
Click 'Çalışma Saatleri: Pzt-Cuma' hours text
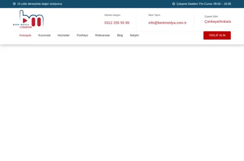(204, 4)
